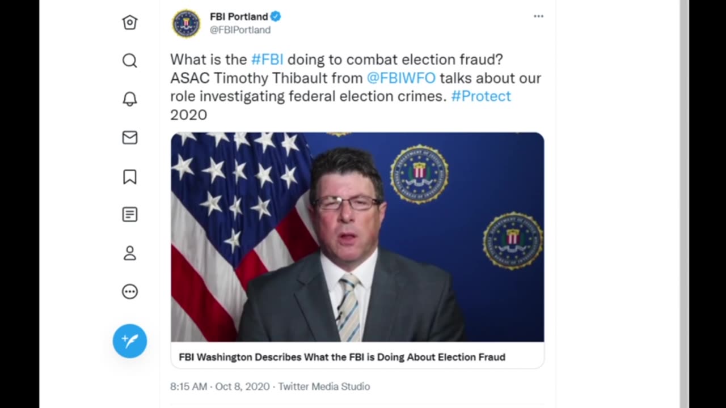Open the Explore search icon
Screen dimensions: 726x408
(x=130, y=61)
